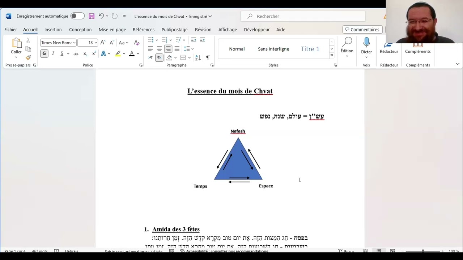Apply the Normal style
The width and height of the screenshot is (463, 260).
237,49
